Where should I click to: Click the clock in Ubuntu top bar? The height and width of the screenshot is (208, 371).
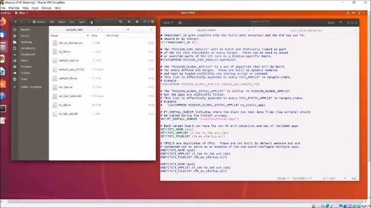point(188,13)
